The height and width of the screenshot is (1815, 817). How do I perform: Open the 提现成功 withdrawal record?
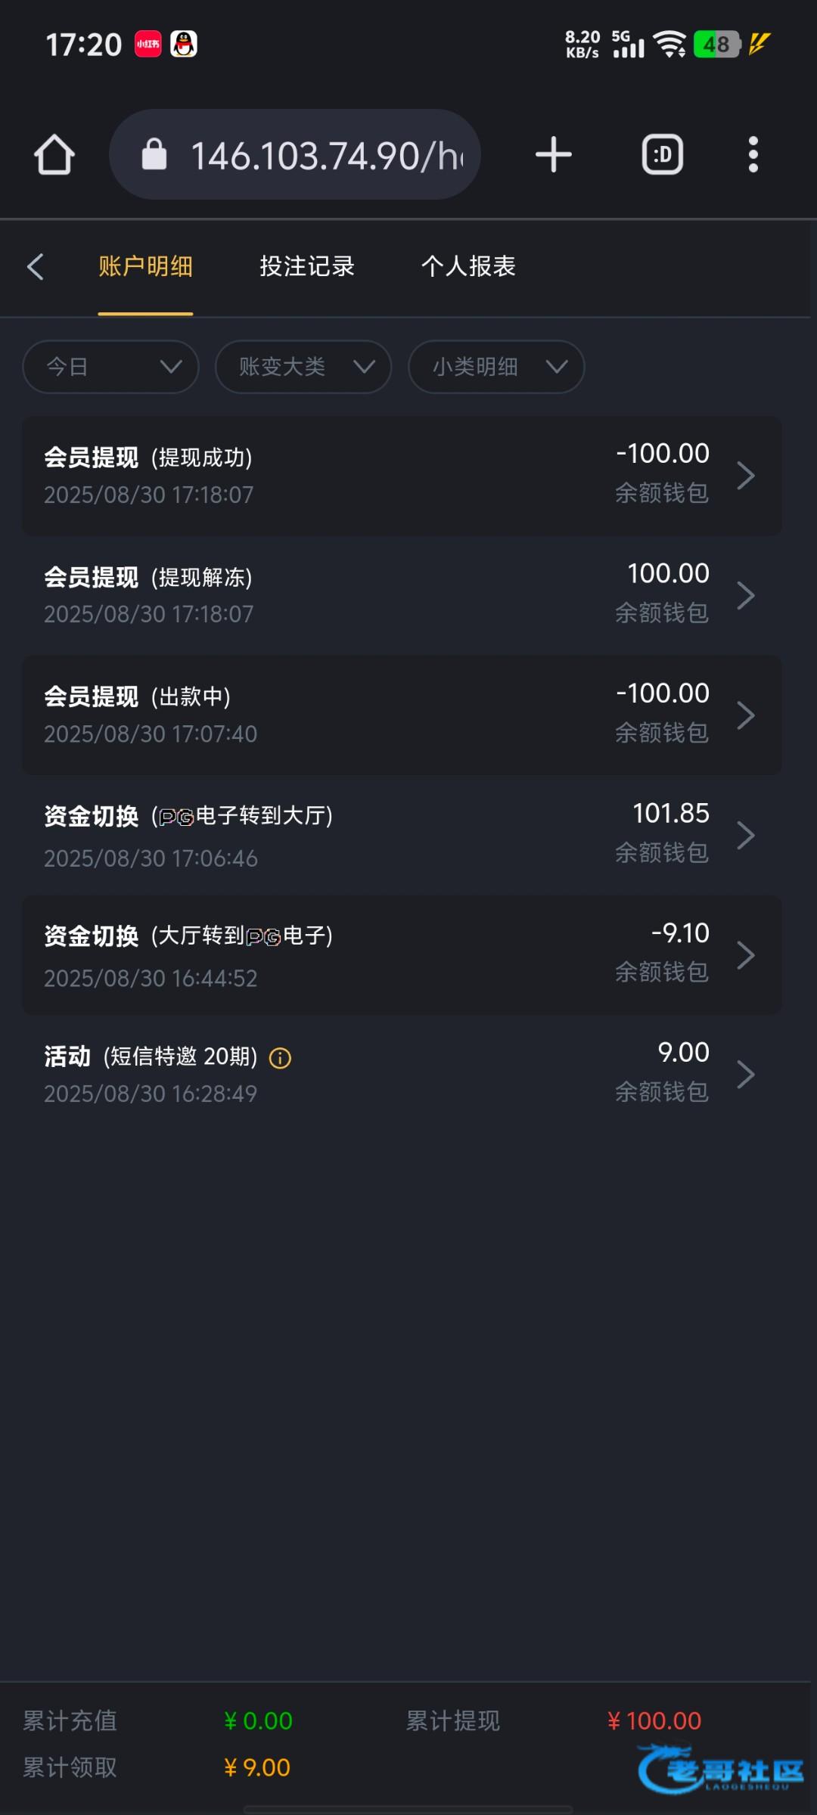(x=402, y=476)
